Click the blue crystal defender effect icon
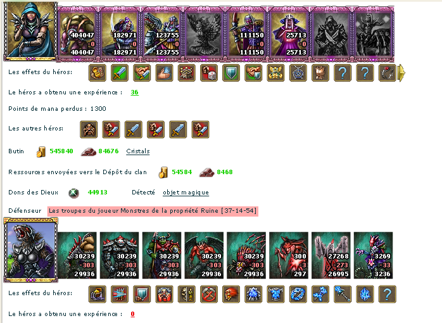Viewport: 442px width, 323px height. pyautogui.click(x=365, y=294)
